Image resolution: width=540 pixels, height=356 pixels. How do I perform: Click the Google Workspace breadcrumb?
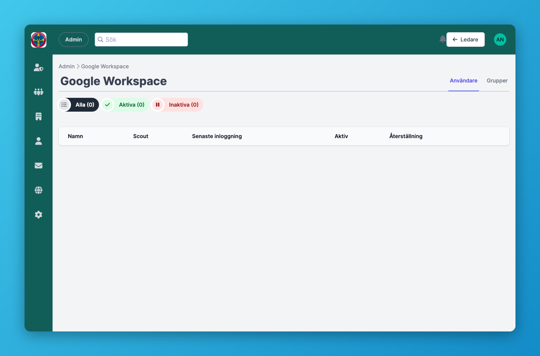[105, 66]
